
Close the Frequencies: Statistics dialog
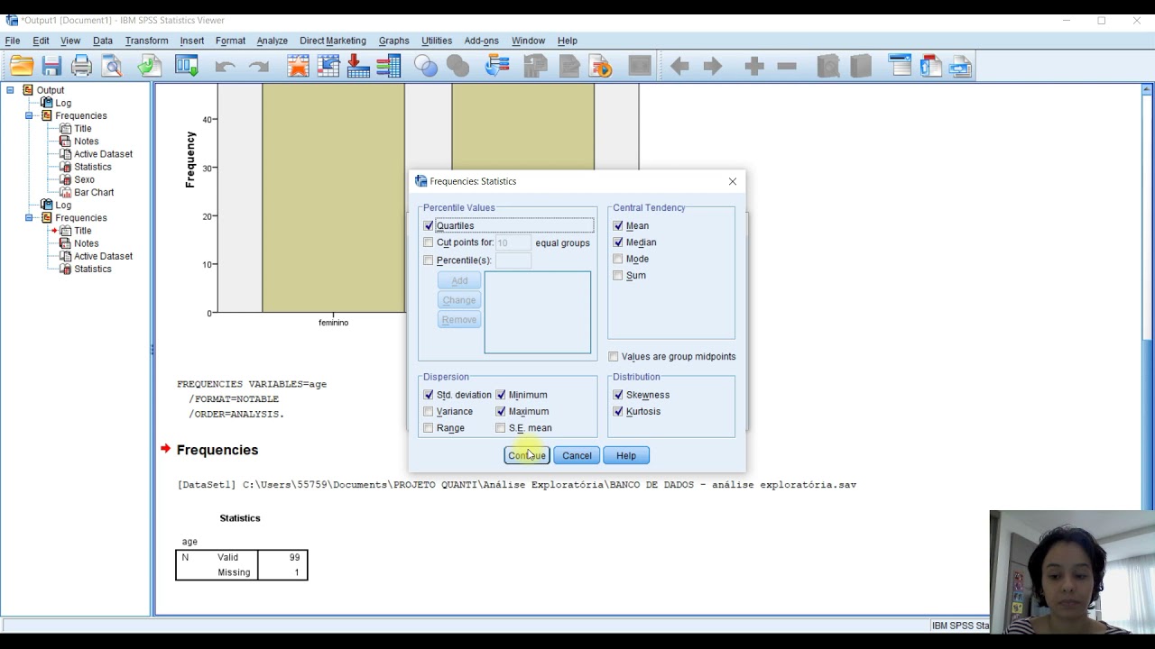pos(733,181)
